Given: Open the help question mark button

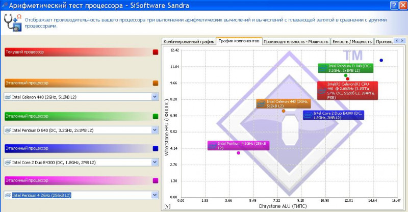Looking at the screenshot, I should pos(394,5).
